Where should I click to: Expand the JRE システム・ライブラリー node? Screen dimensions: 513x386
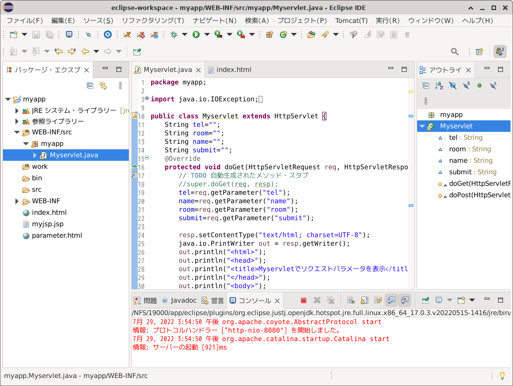[16, 111]
